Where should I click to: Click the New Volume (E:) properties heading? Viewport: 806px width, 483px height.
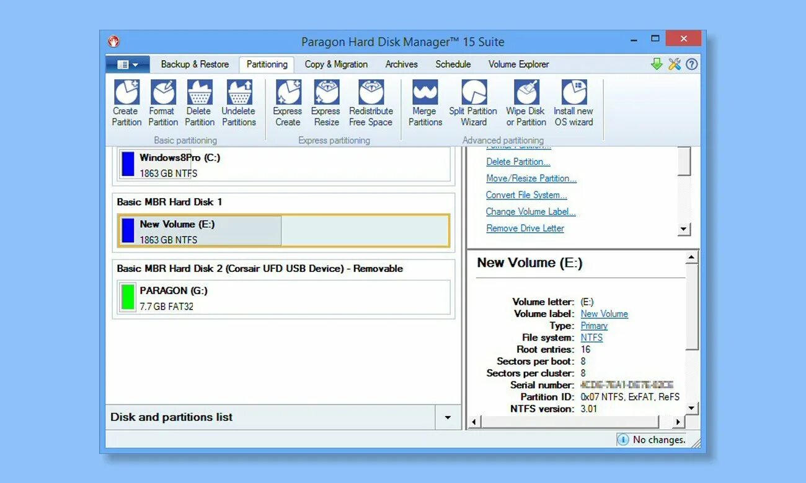(x=529, y=263)
